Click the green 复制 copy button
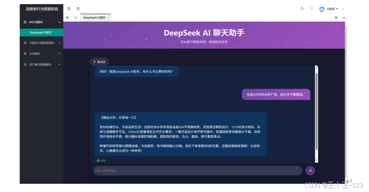The height and width of the screenshot is (192, 369). (101, 161)
